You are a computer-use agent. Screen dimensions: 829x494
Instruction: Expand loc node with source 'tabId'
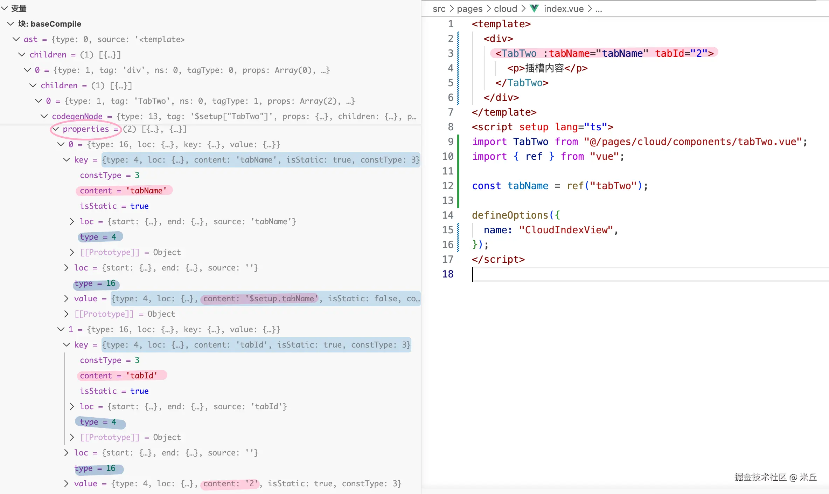click(x=72, y=406)
